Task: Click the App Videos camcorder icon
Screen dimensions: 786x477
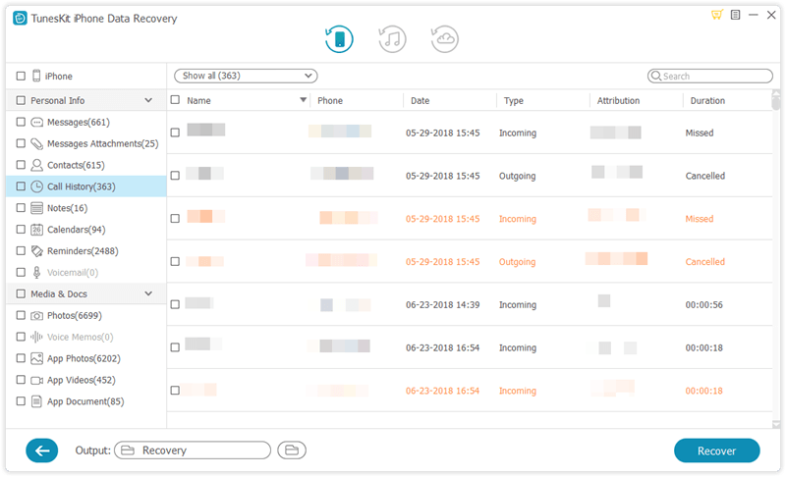Action: [x=36, y=381]
